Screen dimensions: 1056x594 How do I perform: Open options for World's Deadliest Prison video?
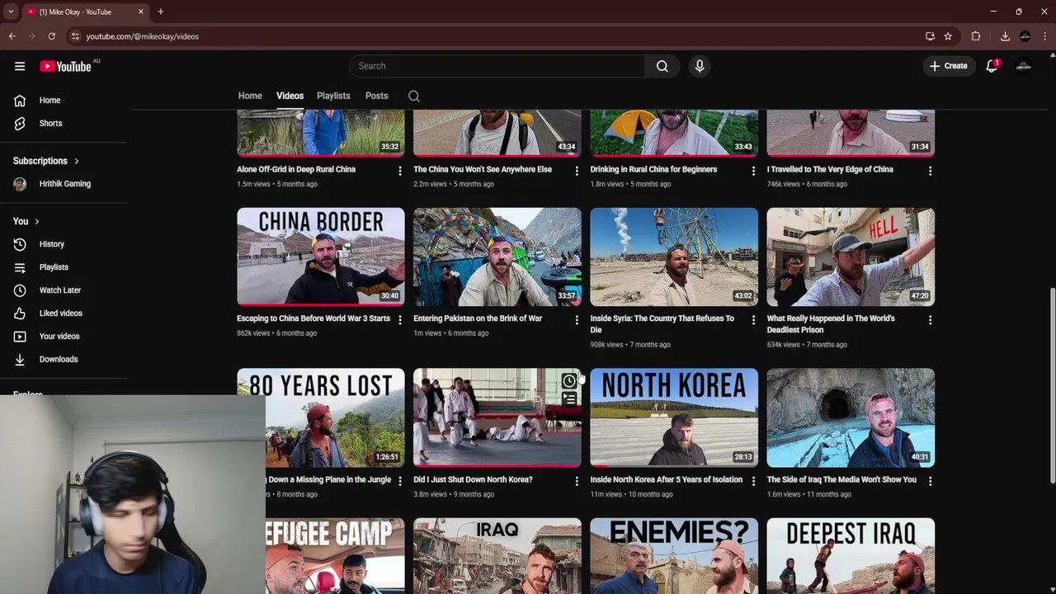[930, 320]
